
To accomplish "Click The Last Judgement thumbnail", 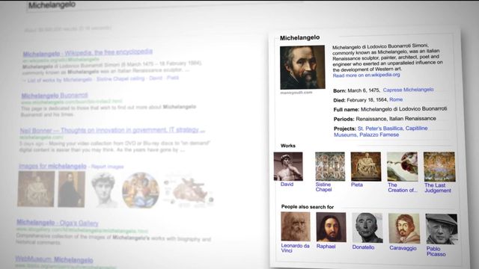I will tap(439, 167).
